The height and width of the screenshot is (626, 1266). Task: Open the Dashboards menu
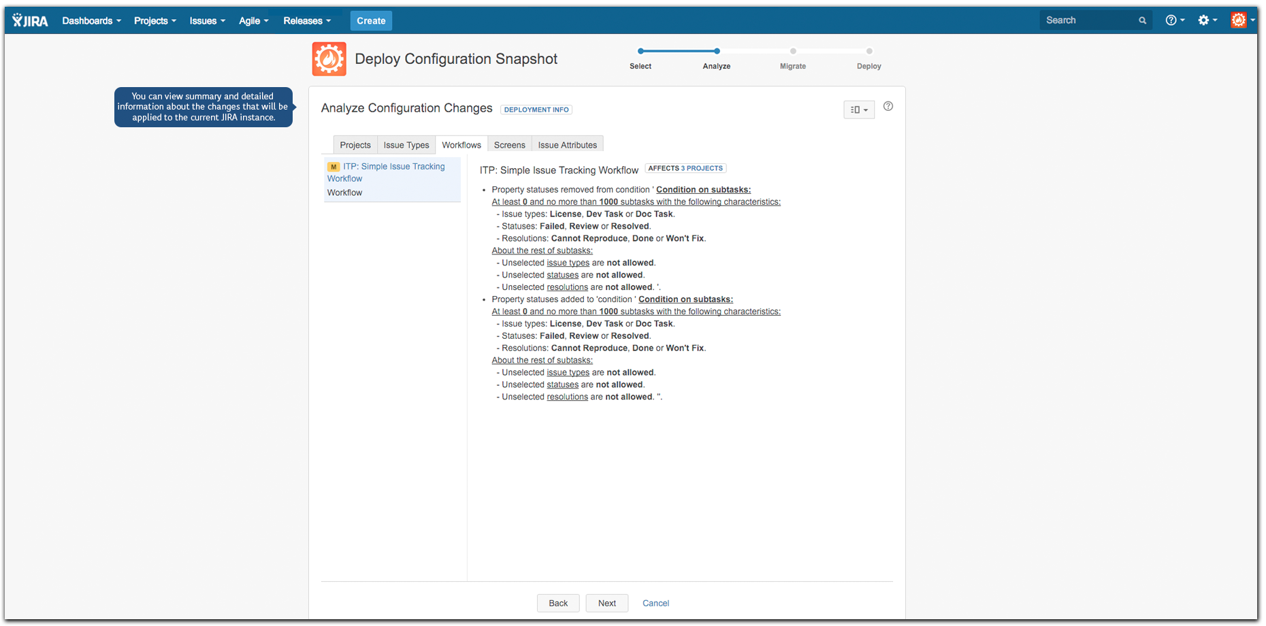point(91,20)
